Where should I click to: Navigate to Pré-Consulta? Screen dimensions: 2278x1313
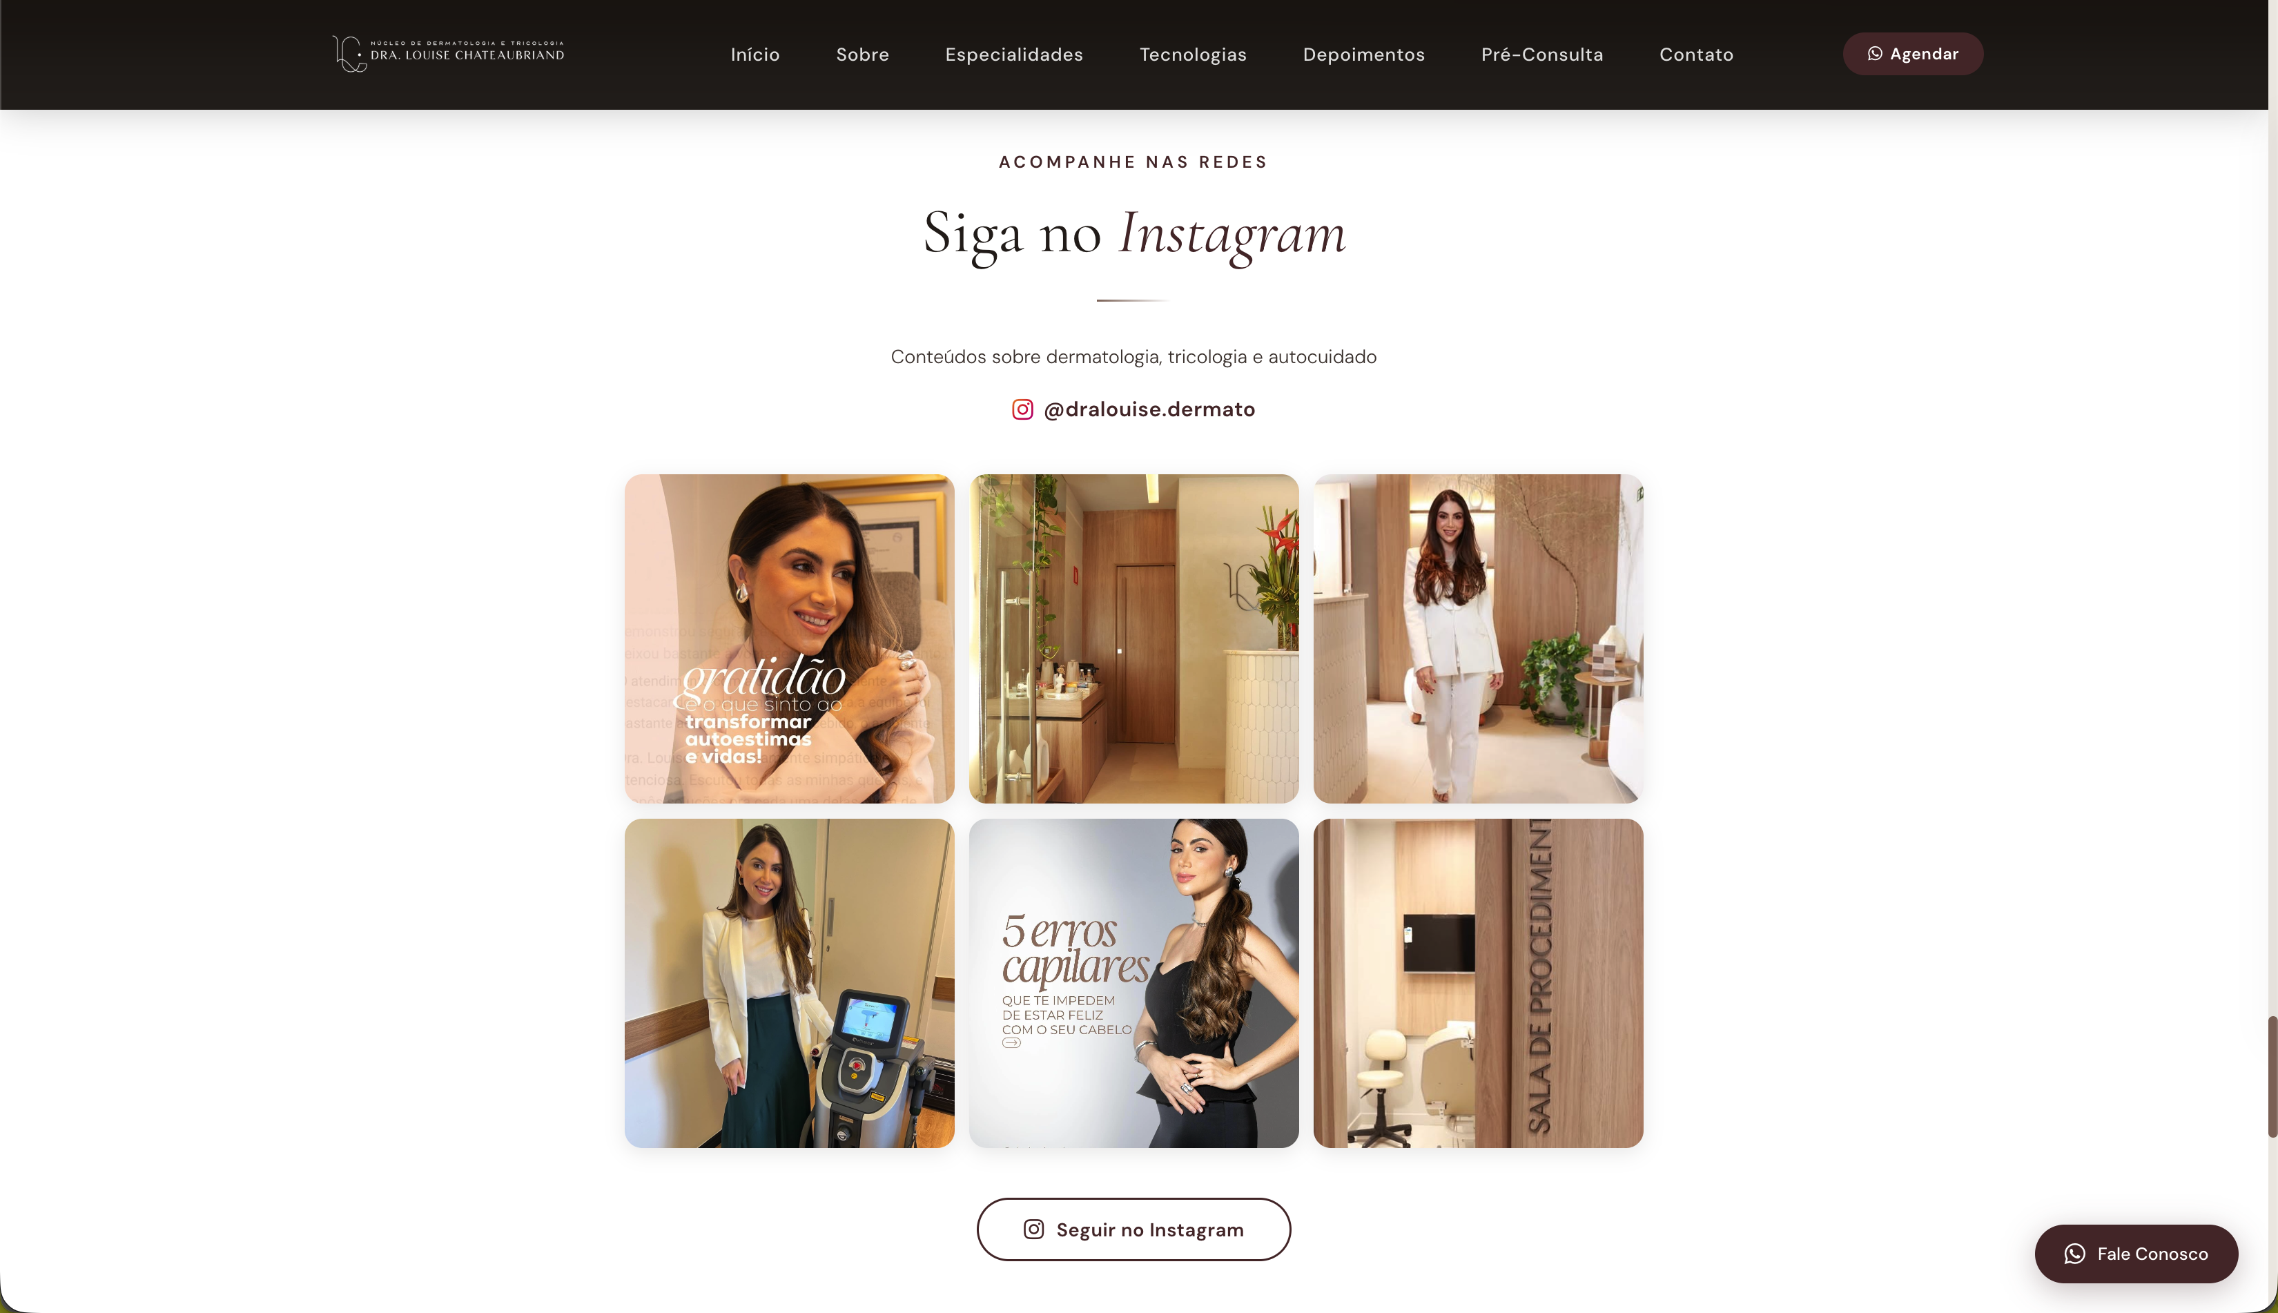click(1542, 54)
